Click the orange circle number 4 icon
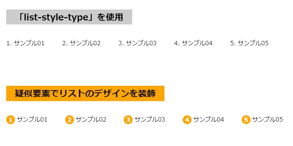The image size is (293, 146). (x=187, y=120)
